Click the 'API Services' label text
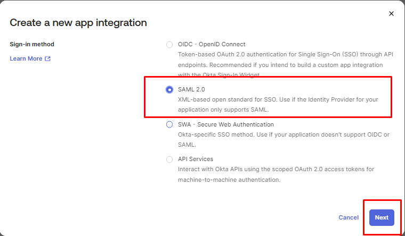405x236 pixels. (x=196, y=159)
